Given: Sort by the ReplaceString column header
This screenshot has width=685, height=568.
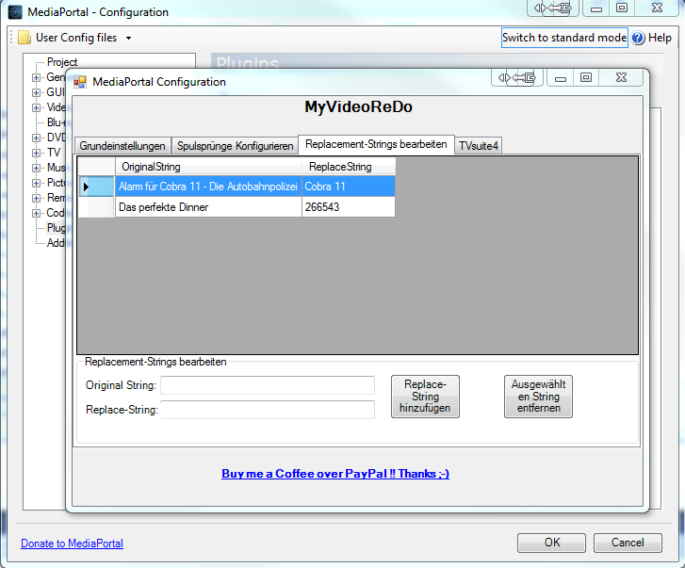Looking at the screenshot, I should tap(349, 167).
